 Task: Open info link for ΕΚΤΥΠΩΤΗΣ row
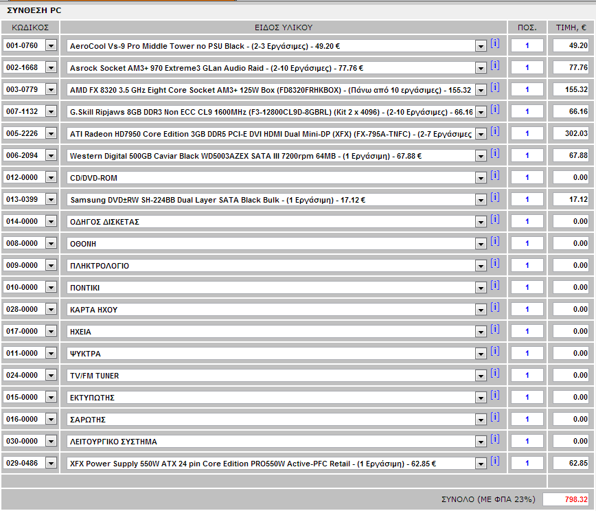point(495,396)
